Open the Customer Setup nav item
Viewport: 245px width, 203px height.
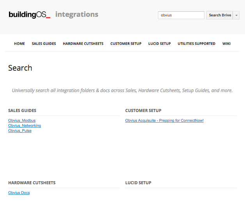pos(126,44)
